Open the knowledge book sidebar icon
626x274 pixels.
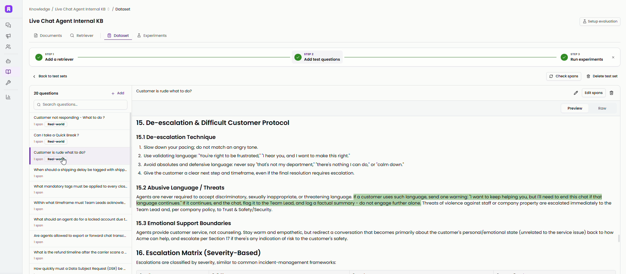point(8,72)
